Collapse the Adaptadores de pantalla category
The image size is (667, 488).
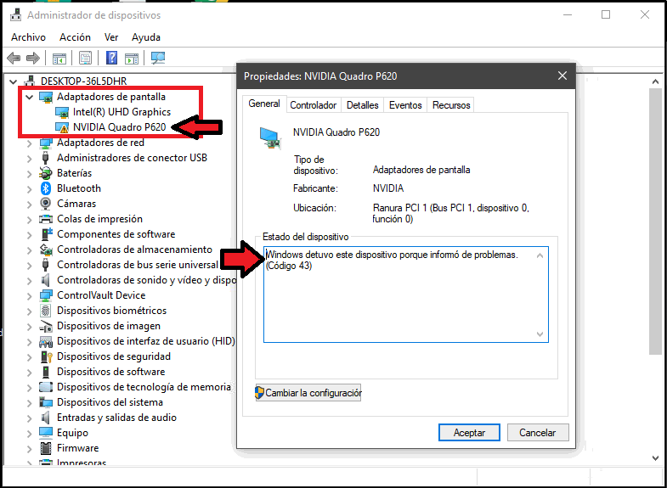click(30, 97)
